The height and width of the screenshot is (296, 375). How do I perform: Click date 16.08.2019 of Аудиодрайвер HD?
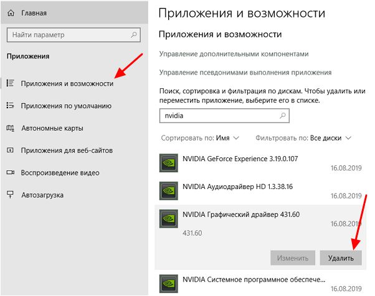click(346, 196)
